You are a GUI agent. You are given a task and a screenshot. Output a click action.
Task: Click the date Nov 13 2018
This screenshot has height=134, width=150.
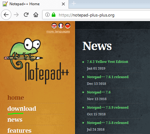[97, 99]
